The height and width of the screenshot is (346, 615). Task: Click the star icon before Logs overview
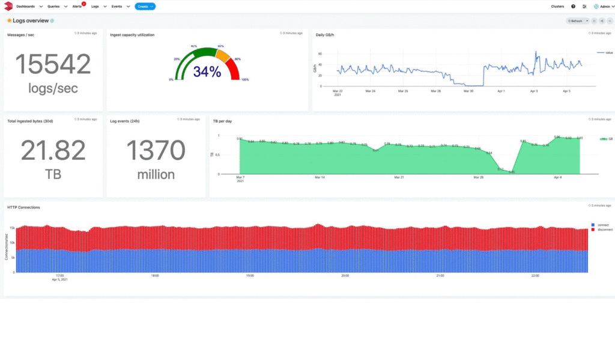(9, 20)
